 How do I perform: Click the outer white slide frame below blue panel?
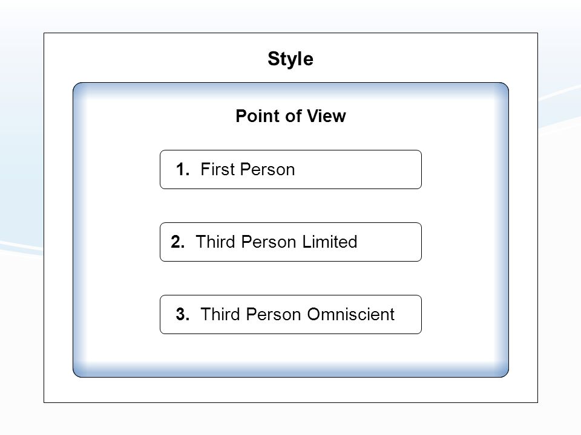[290, 390]
